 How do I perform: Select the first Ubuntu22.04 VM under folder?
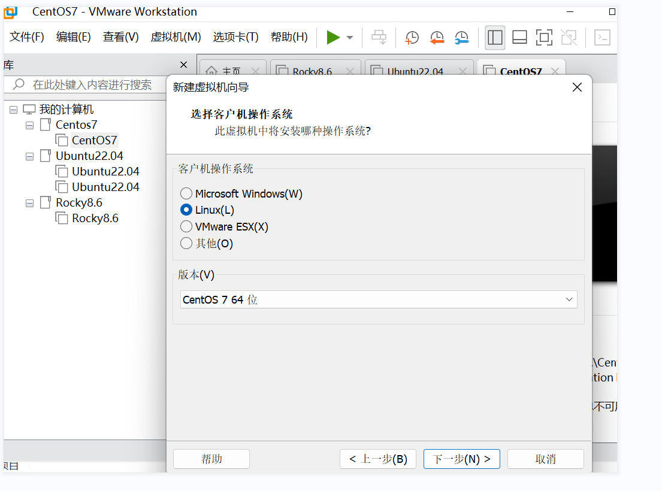pyautogui.click(x=105, y=171)
